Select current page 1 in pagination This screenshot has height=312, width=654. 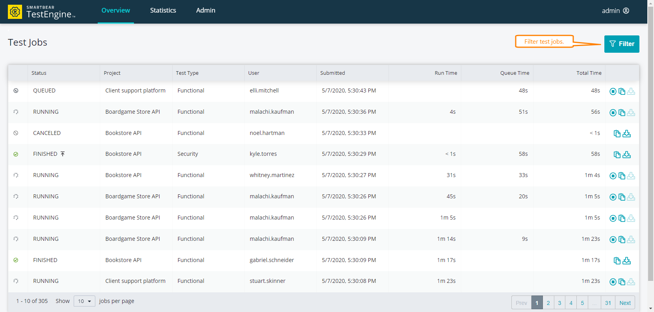537,303
